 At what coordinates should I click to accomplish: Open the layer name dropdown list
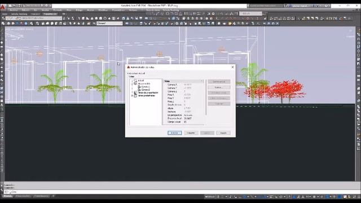click(x=34, y=18)
